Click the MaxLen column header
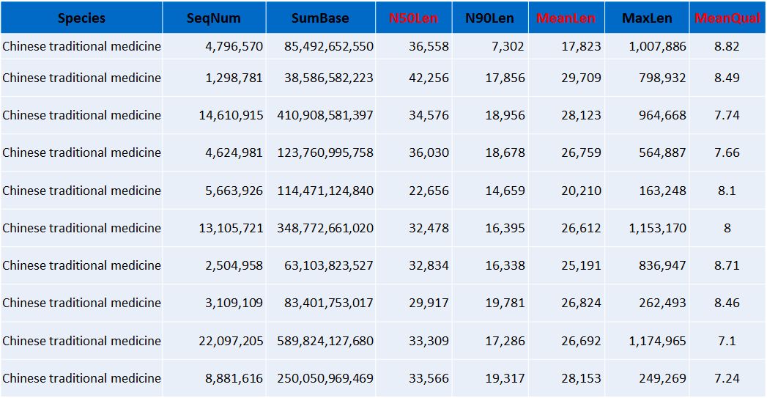This screenshot has width=767, height=398. [647, 18]
